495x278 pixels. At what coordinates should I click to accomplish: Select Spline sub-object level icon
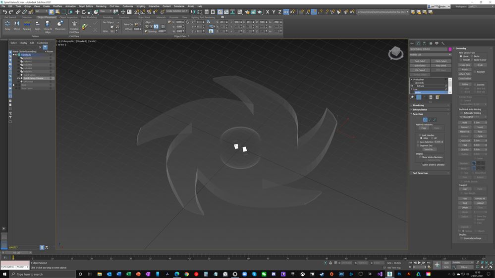click(x=435, y=120)
